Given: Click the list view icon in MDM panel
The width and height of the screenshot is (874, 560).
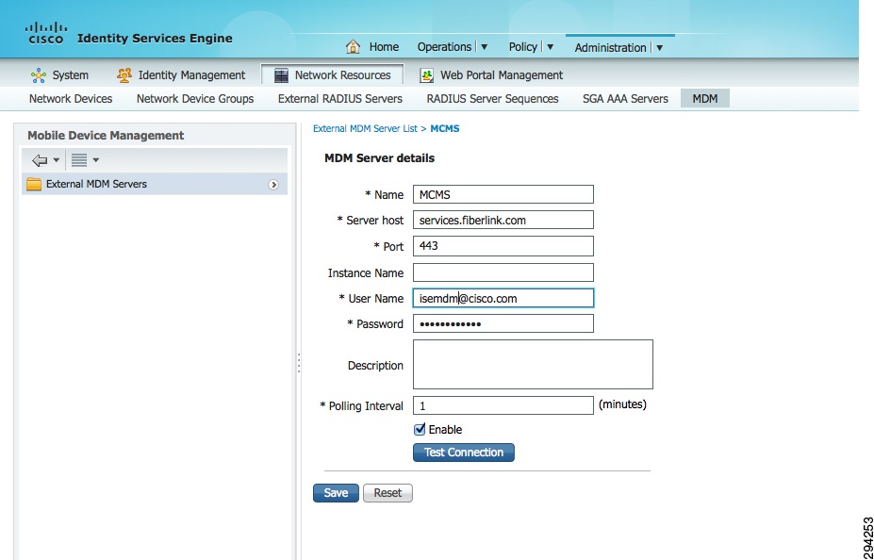Looking at the screenshot, I should click(x=79, y=160).
